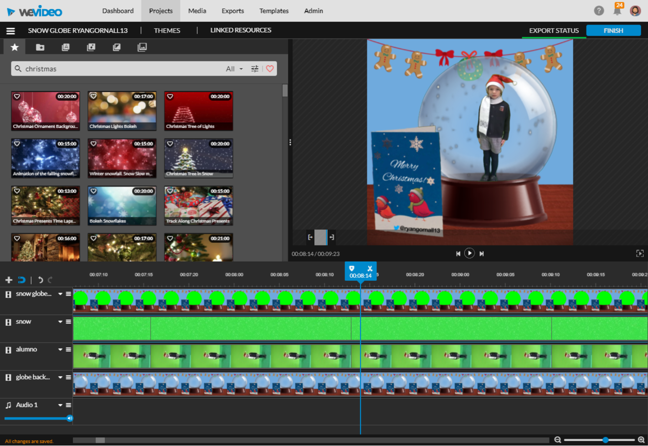Image resolution: width=648 pixels, height=446 pixels.
Task: Open the audio music library tab
Action: click(x=91, y=47)
